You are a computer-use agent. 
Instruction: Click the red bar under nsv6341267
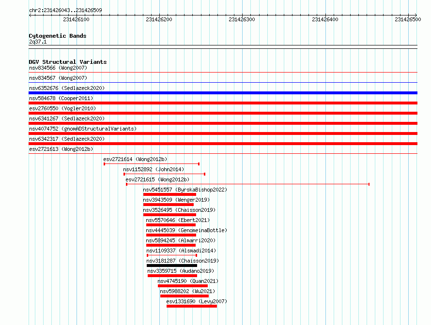[x=223, y=123]
